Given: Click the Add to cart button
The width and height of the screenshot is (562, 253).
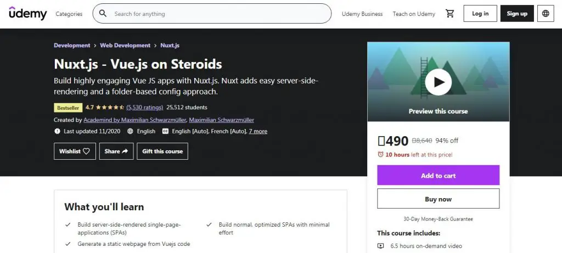Looking at the screenshot, I should [438, 176].
